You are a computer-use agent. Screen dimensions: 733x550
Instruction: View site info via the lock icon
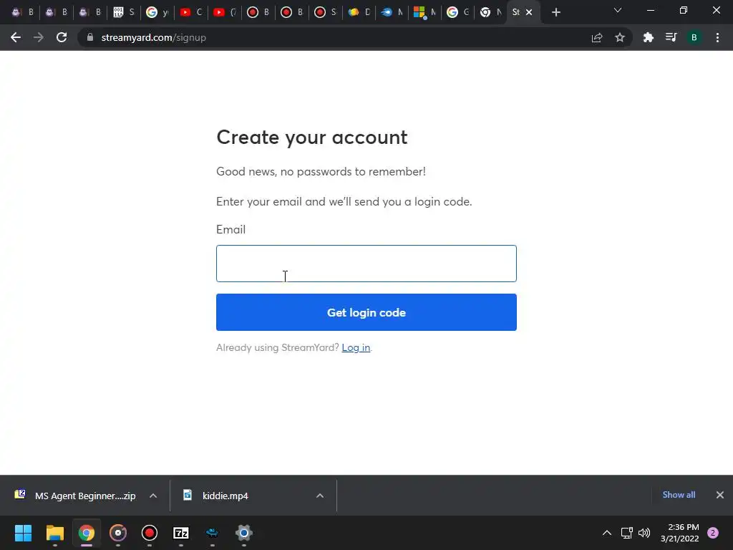90,37
